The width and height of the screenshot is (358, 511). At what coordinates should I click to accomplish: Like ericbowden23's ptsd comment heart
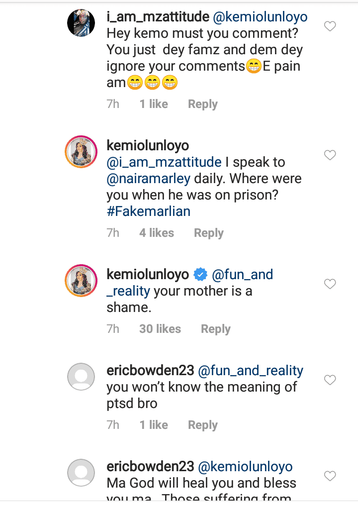[x=330, y=380]
